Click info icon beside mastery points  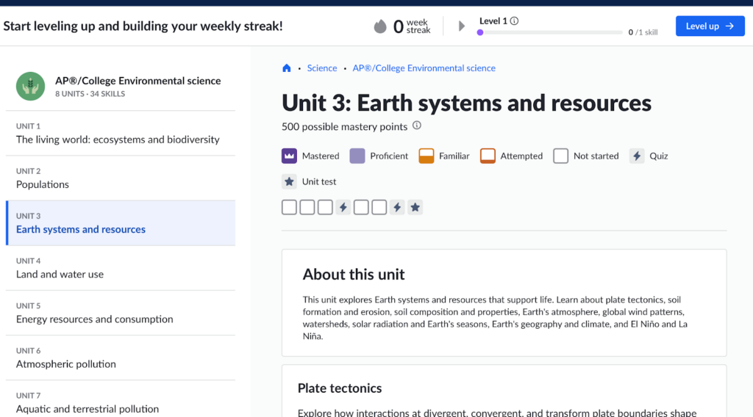click(417, 126)
